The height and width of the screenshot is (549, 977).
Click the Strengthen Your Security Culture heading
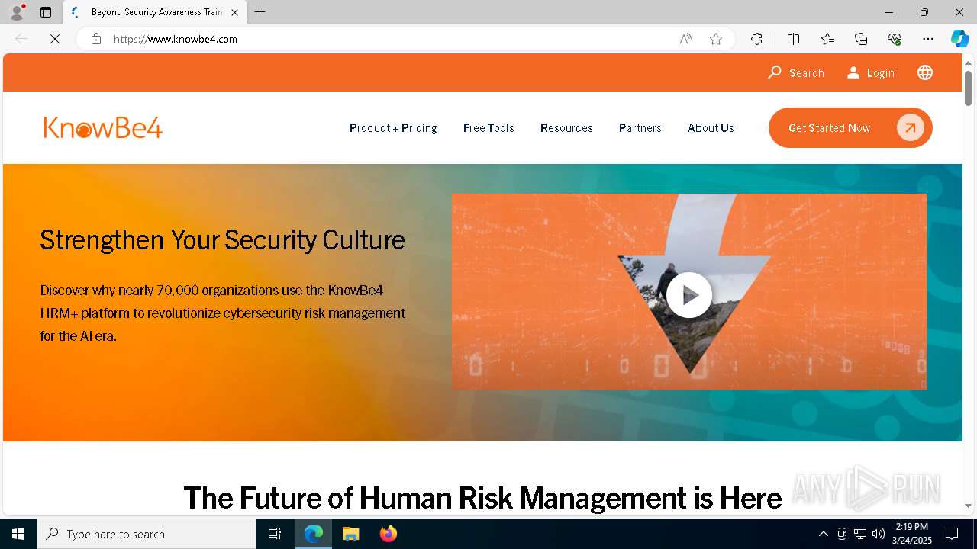tap(222, 239)
